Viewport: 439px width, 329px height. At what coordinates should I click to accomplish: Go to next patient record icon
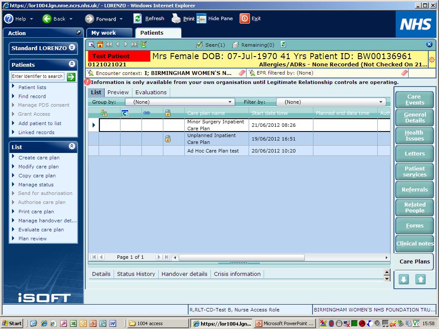[x=126, y=44]
